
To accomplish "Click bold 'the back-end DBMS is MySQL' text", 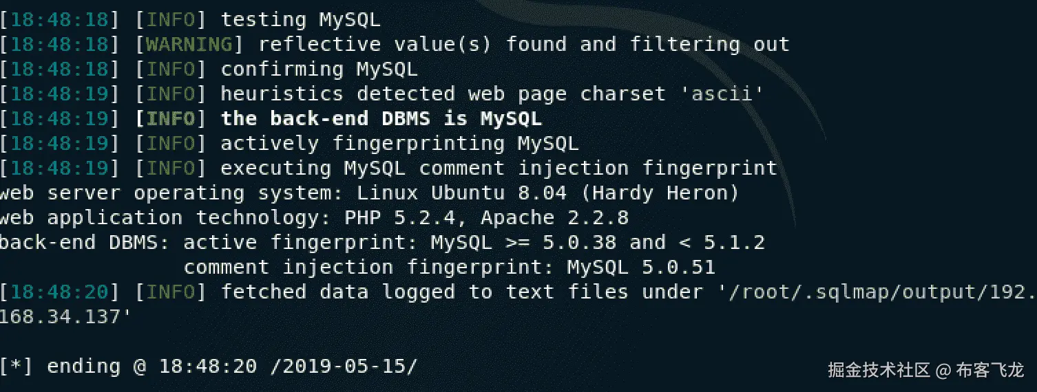I will coord(381,119).
